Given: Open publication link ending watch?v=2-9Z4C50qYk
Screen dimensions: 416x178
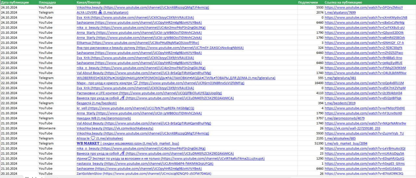Looking at the screenshot, I should (363, 48).
